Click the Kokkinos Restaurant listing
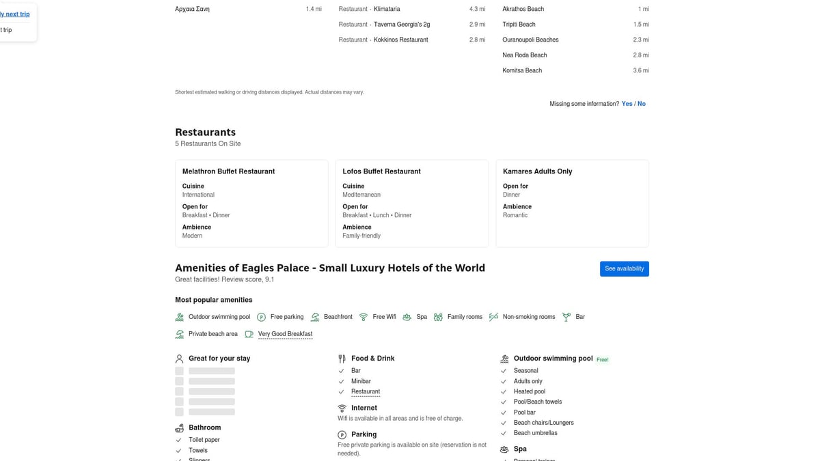 (400, 40)
